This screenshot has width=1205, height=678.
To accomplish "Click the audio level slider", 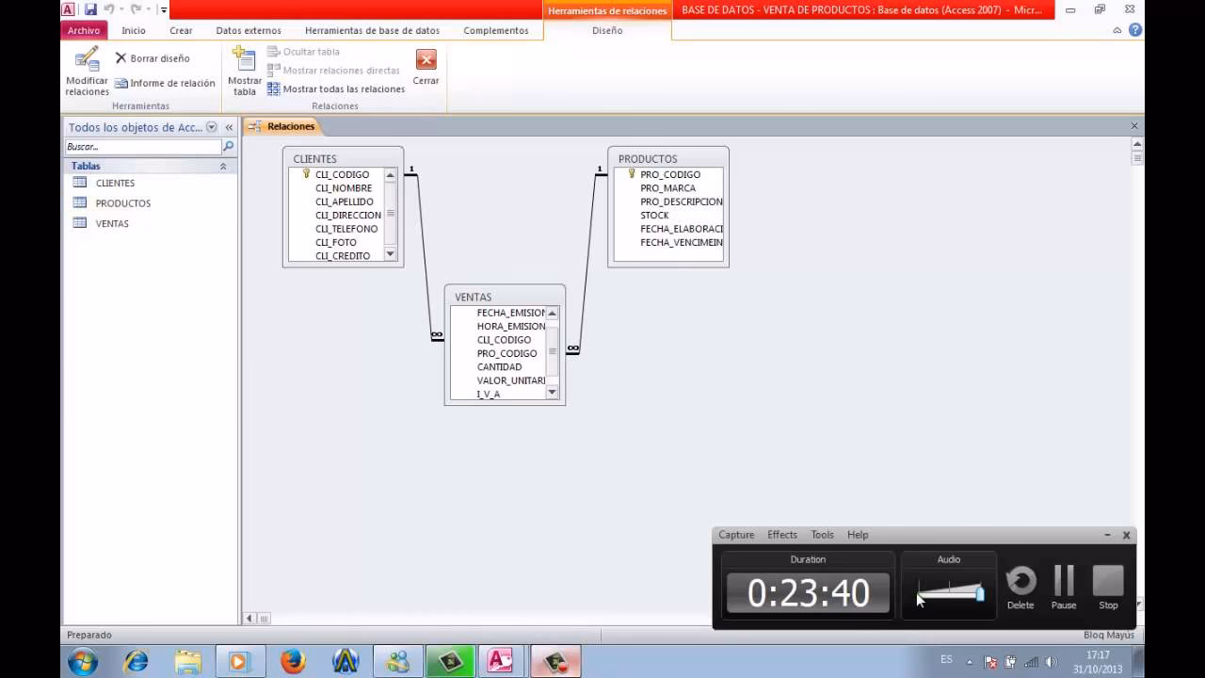I will tap(951, 592).
